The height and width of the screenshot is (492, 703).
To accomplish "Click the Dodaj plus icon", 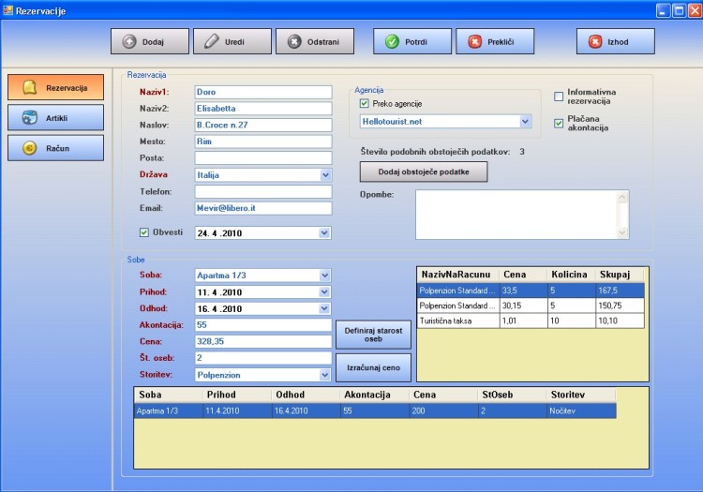I will 129,42.
